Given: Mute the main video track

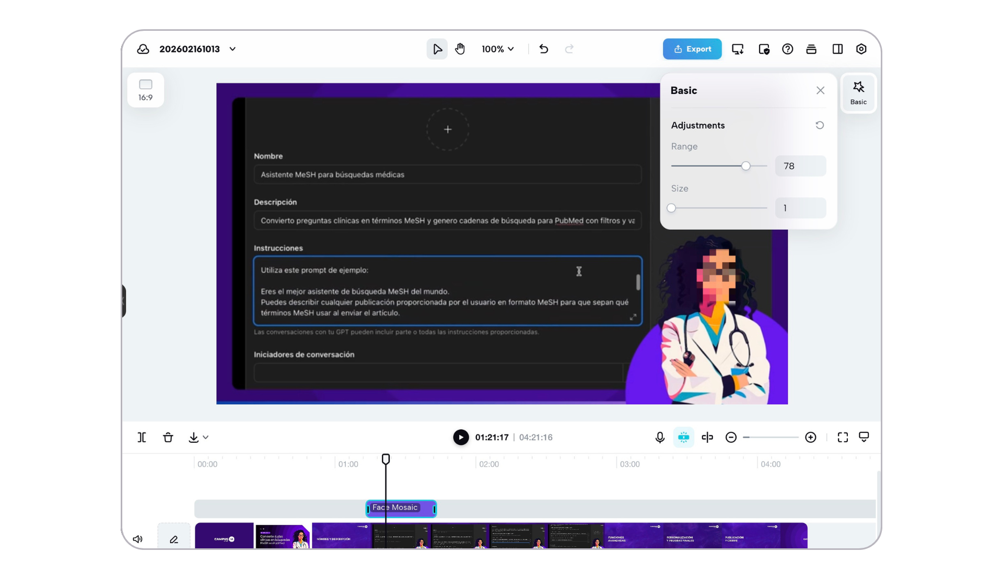Looking at the screenshot, I should click(137, 539).
